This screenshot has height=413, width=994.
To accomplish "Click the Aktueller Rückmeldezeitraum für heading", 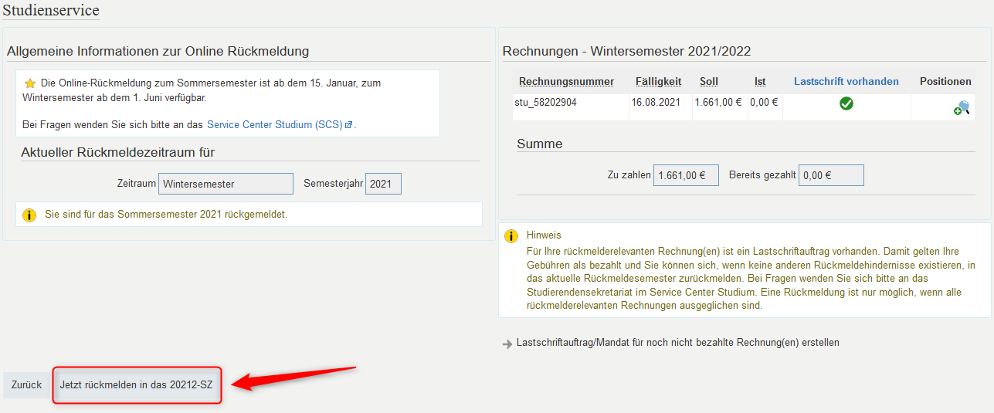I will click(117, 152).
